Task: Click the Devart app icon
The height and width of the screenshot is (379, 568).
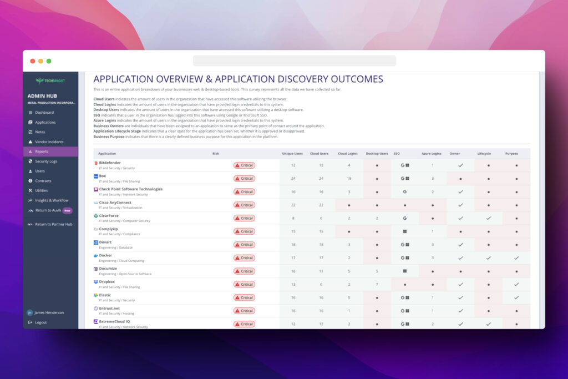Action: click(95, 242)
